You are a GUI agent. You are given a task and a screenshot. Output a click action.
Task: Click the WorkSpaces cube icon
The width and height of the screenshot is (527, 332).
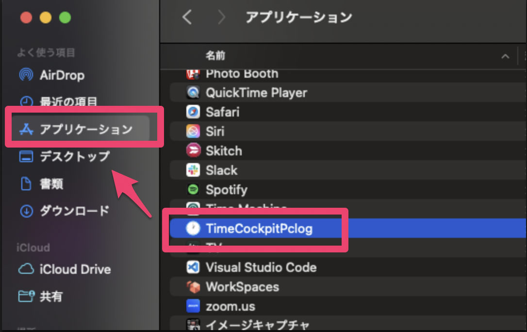[x=193, y=287]
